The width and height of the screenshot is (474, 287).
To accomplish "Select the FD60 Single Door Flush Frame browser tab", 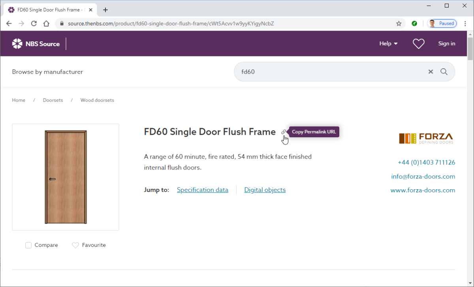I will pyautogui.click(x=49, y=10).
